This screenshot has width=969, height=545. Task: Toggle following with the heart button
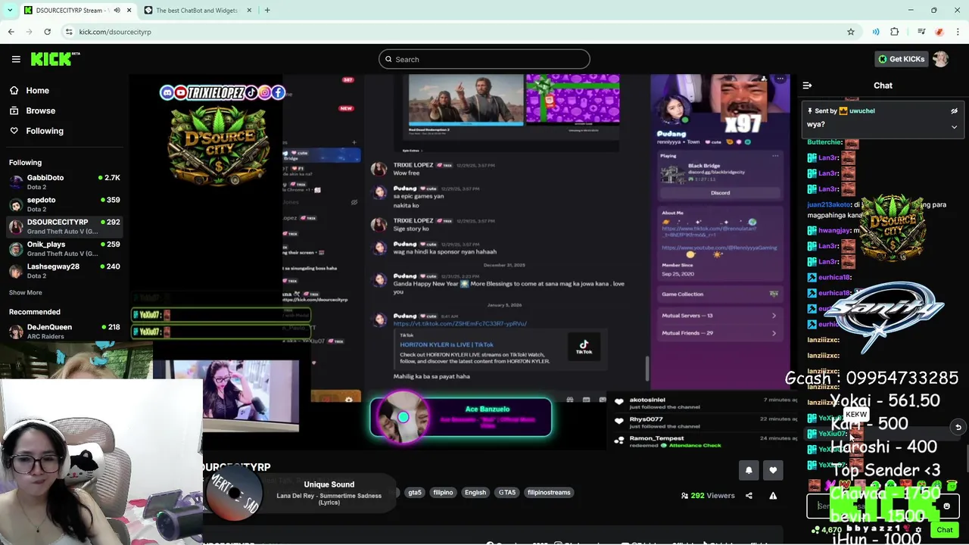point(773,470)
